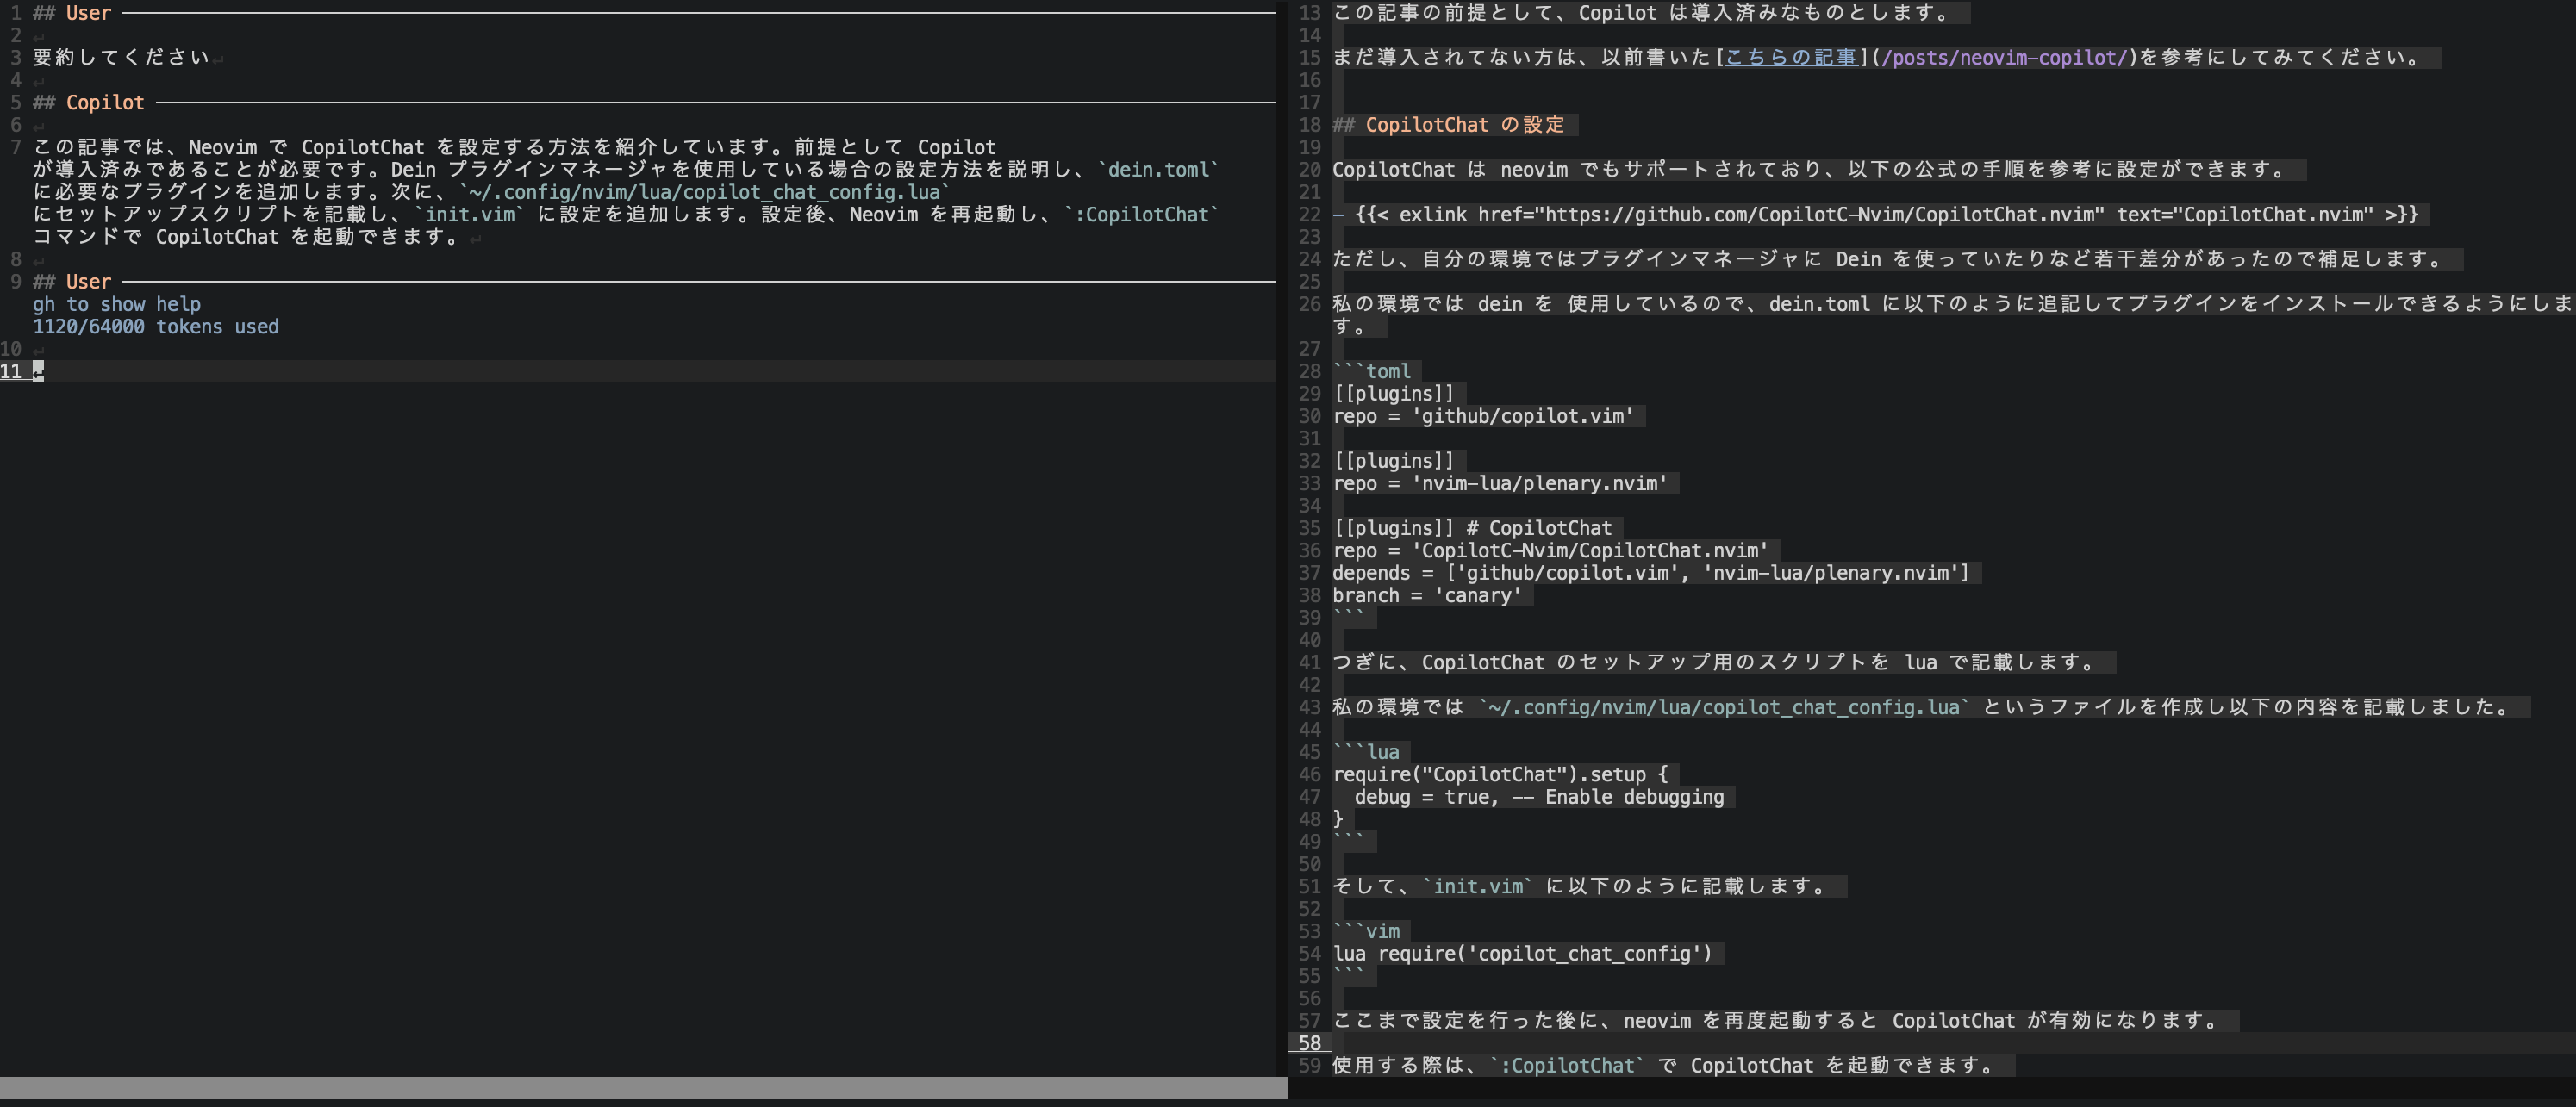The width and height of the screenshot is (2576, 1107).
Task: Click the '```lua' code fence line
Action: tap(1366, 752)
